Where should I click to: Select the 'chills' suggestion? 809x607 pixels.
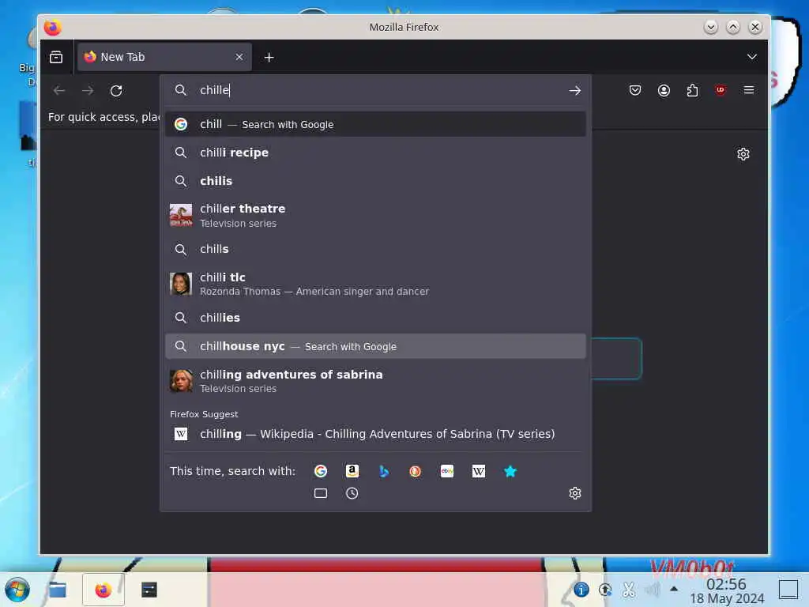[x=375, y=249]
